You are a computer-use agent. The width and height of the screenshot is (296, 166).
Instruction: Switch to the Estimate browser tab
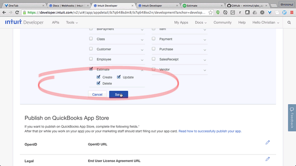[203, 6]
